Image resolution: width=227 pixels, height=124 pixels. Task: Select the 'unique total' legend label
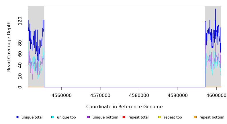[32, 117]
